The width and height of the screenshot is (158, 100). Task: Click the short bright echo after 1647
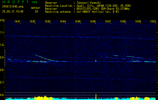point(116,55)
